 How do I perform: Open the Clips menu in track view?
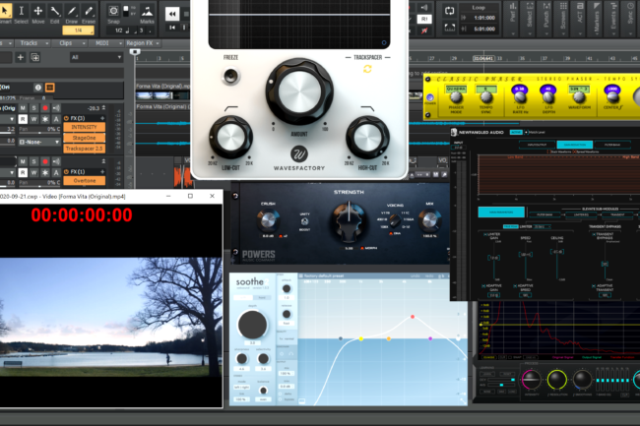point(71,43)
